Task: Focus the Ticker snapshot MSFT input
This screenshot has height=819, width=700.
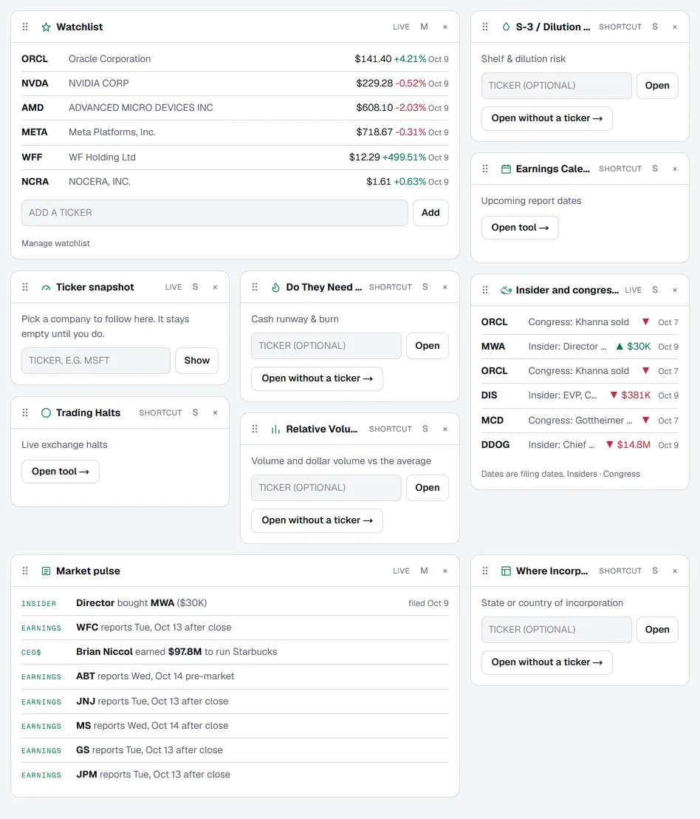Action: [95, 361]
